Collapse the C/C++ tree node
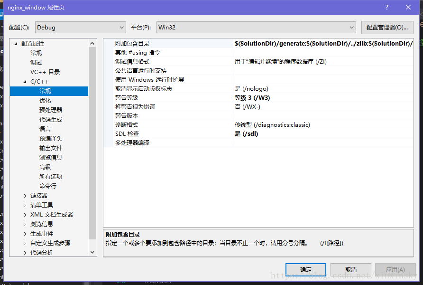The image size is (423, 285). (25, 82)
